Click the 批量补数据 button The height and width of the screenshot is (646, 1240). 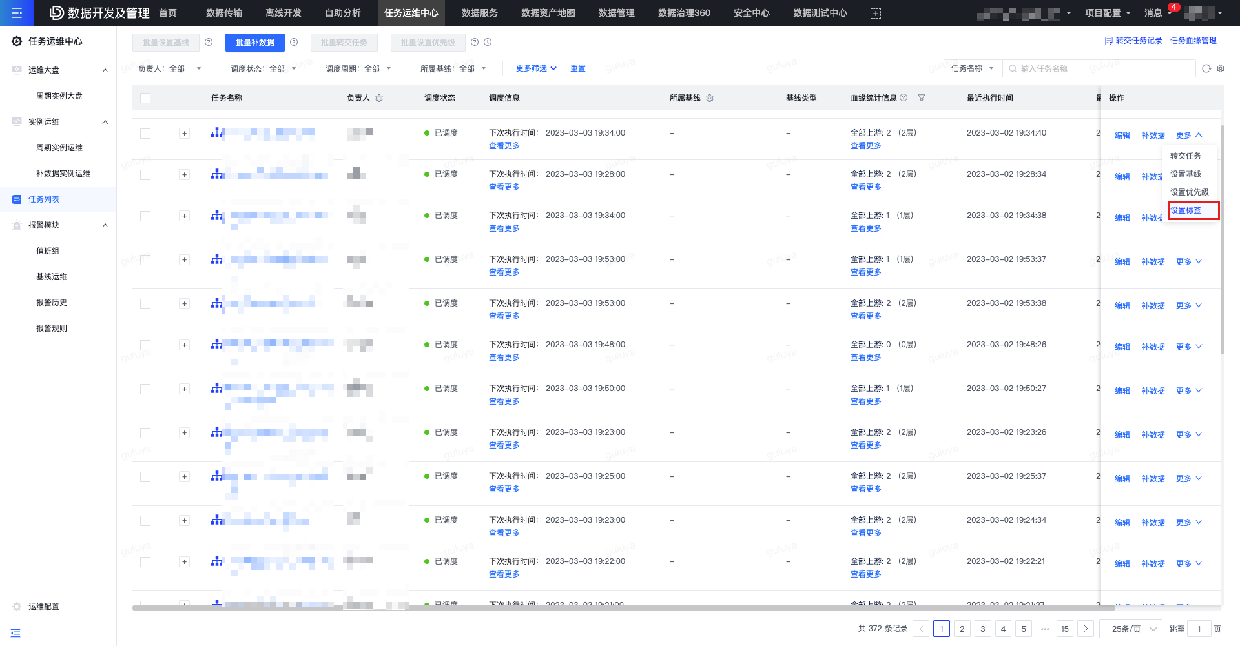(255, 42)
